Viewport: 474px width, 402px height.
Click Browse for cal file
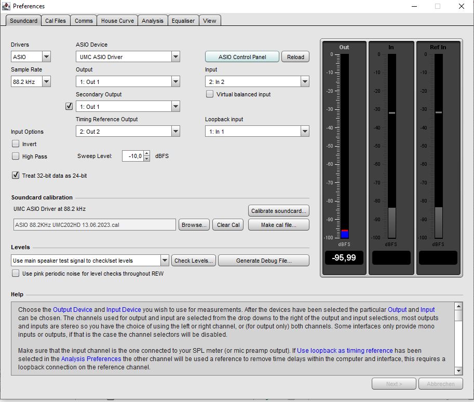(x=194, y=225)
